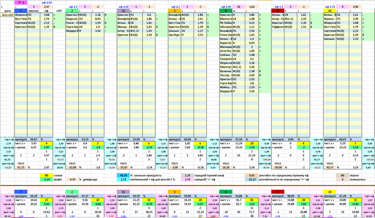Click the "Болонья" match cell
The height and width of the screenshot is (218, 375).
coord(226,71)
